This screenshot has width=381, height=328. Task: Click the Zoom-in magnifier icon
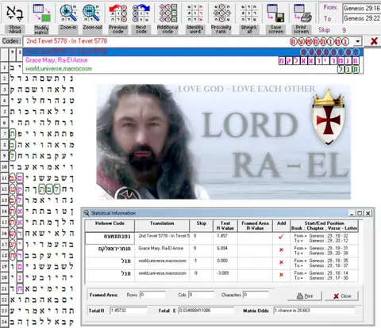tap(68, 13)
